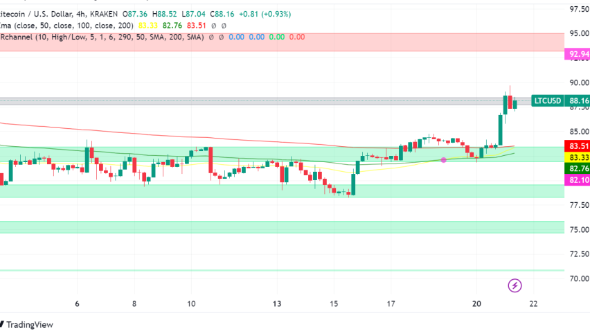Image resolution: width=590 pixels, height=336 pixels.
Task: Click date label 6 on time axis
Action: click(77, 303)
